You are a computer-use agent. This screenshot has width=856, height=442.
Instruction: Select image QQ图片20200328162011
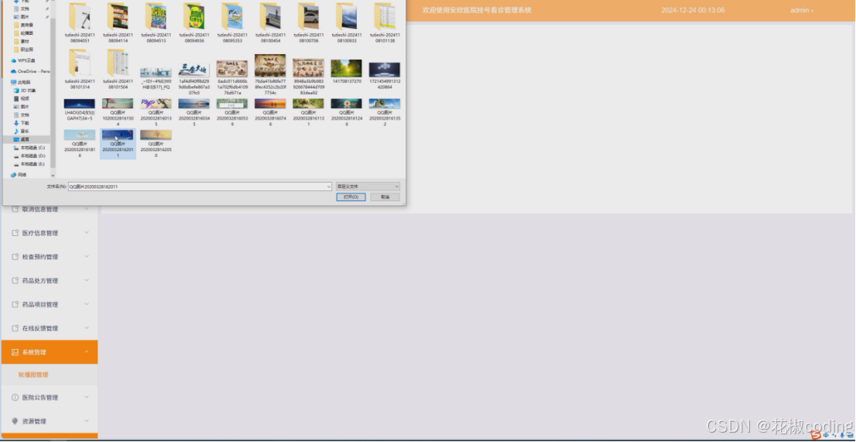(x=118, y=144)
